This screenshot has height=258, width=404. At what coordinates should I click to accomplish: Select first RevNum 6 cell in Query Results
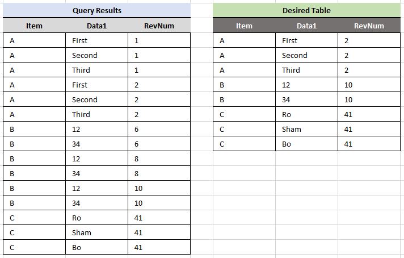(159, 129)
